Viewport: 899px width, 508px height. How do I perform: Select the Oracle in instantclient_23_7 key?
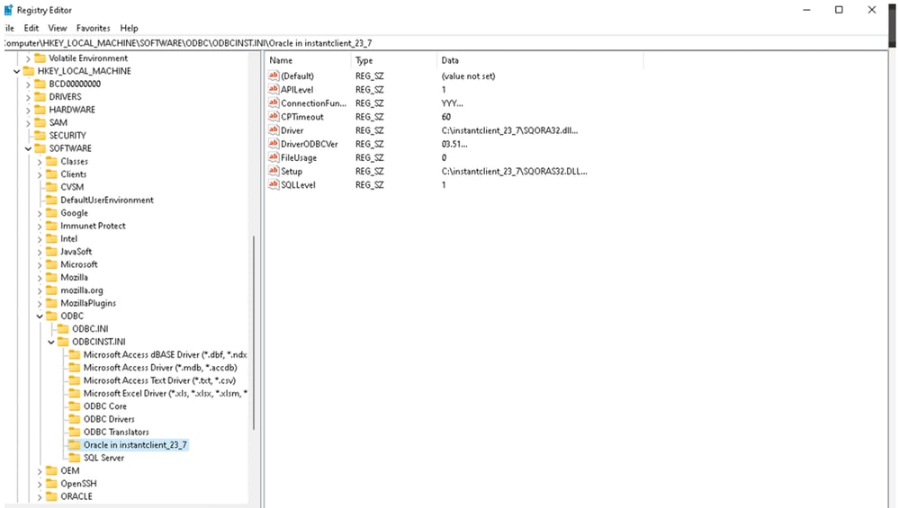point(135,445)
